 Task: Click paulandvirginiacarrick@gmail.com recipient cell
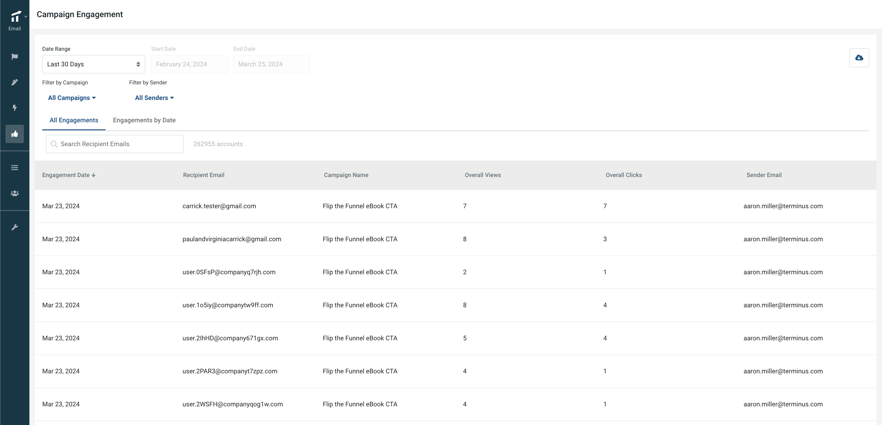232,239
